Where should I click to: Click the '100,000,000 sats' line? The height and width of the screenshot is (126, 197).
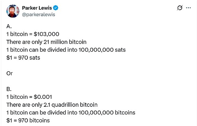click(66, 50)
